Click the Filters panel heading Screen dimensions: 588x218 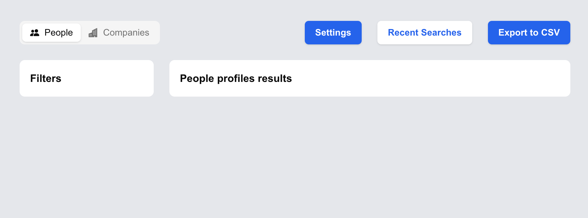pyautogui.click(x=46, y=78)
